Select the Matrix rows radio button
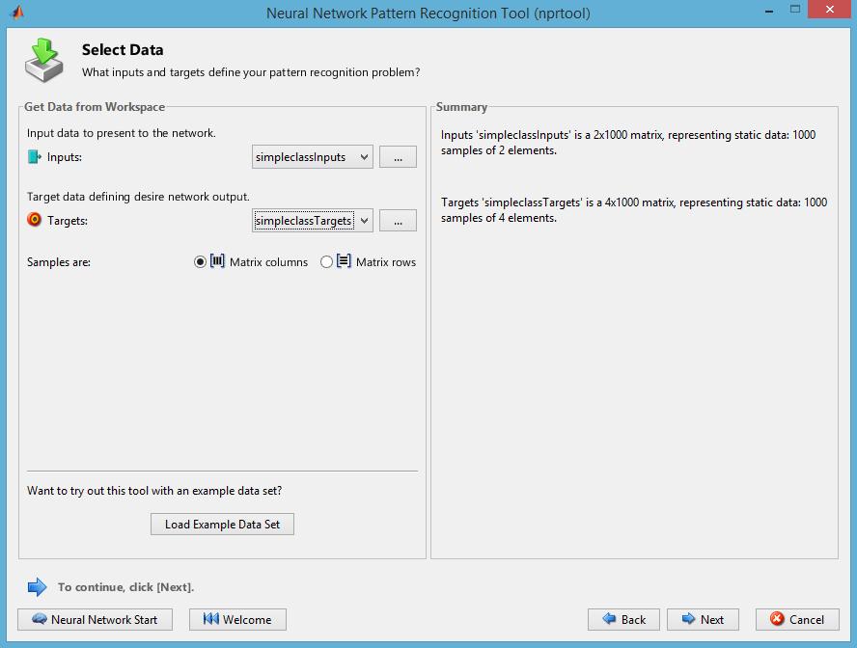 coord(326,262)
